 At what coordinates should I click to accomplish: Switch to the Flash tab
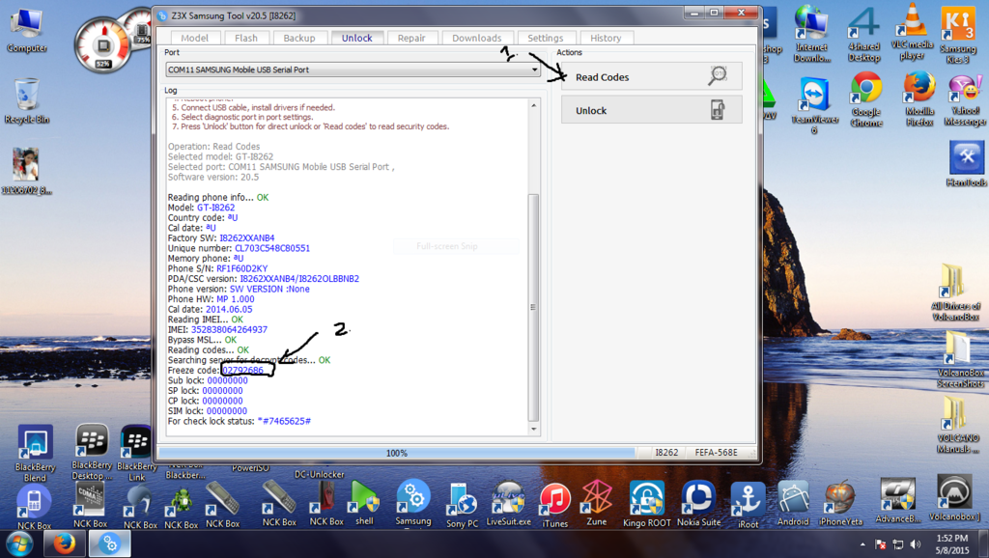click(246, 39)
